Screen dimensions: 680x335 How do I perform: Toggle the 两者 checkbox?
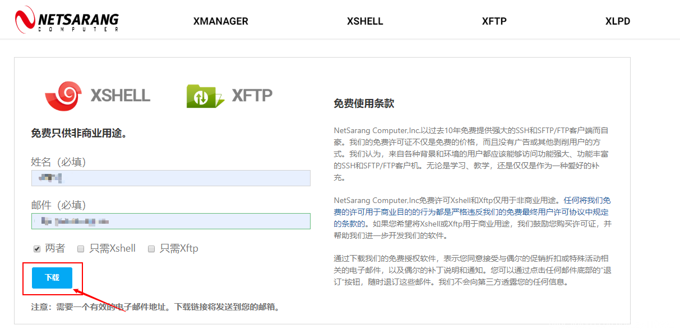point(37,249)
